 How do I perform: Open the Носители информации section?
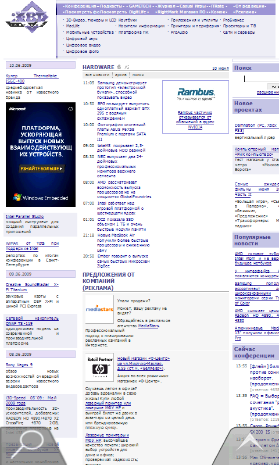[141, 26]
